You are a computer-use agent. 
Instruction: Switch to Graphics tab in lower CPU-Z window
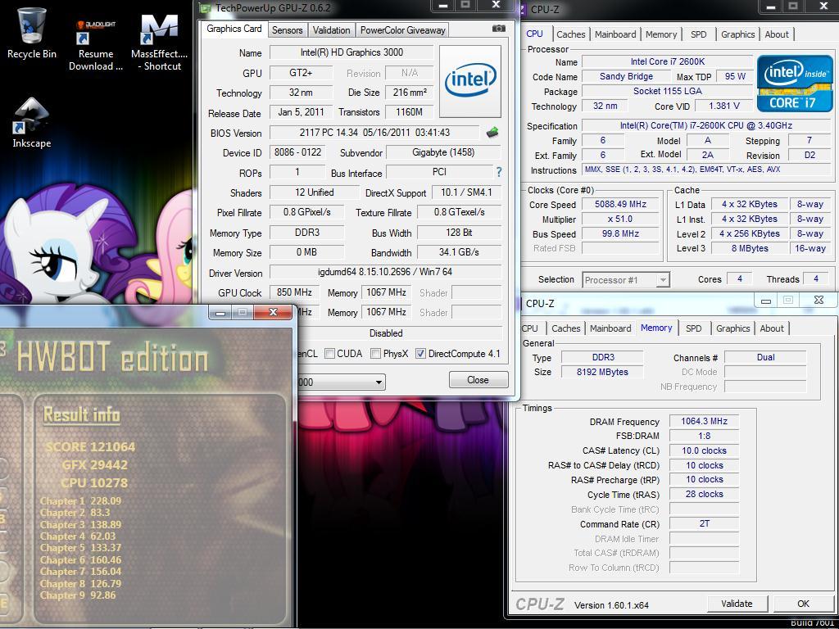[732, 328]
